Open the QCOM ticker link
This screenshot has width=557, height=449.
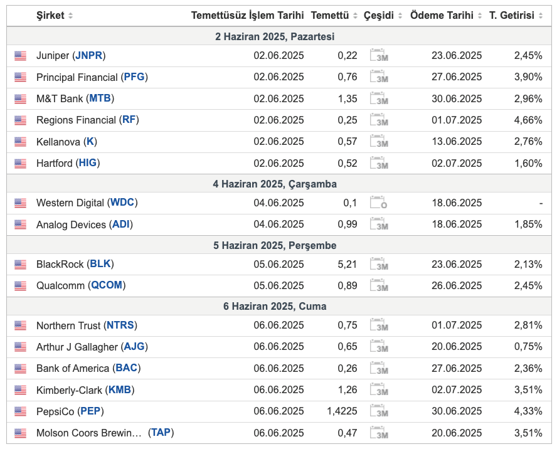click(107, 285)
